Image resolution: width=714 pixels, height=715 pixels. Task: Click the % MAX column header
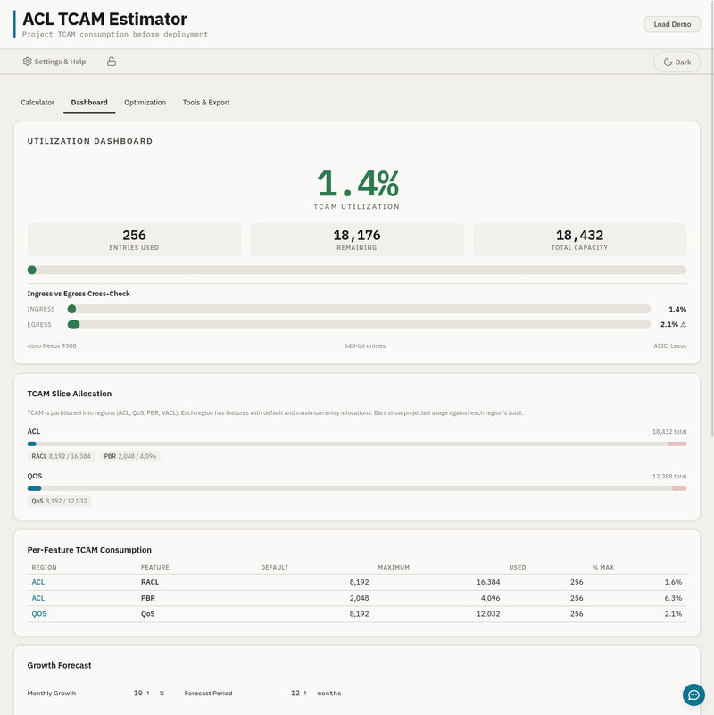coord(603,567)
